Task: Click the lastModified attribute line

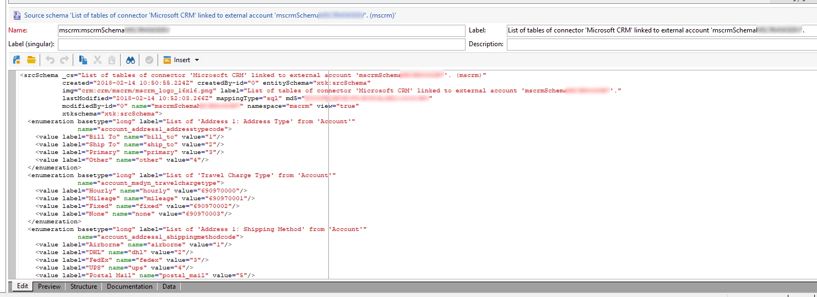Action: [x=247, y=98]
